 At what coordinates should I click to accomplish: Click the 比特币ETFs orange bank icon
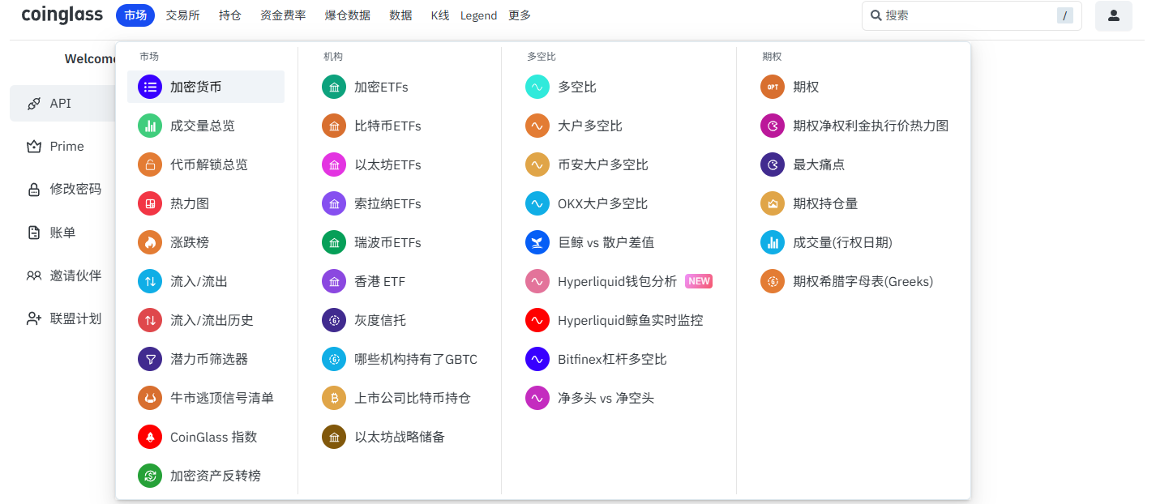coord(334,126)
